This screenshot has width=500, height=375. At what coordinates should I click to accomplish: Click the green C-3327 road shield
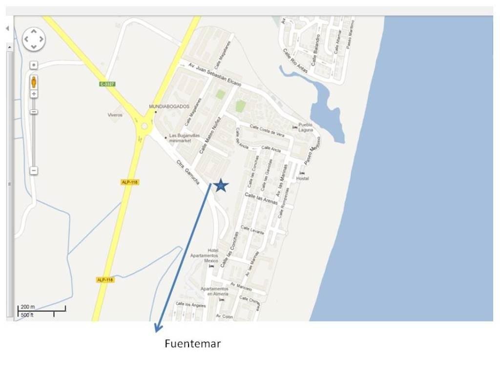[x=107, y=84]
